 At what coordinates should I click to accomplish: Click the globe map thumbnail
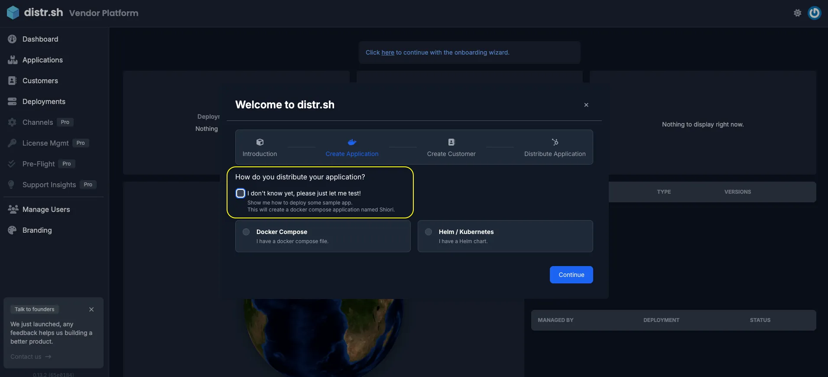[x=323, y=338]
